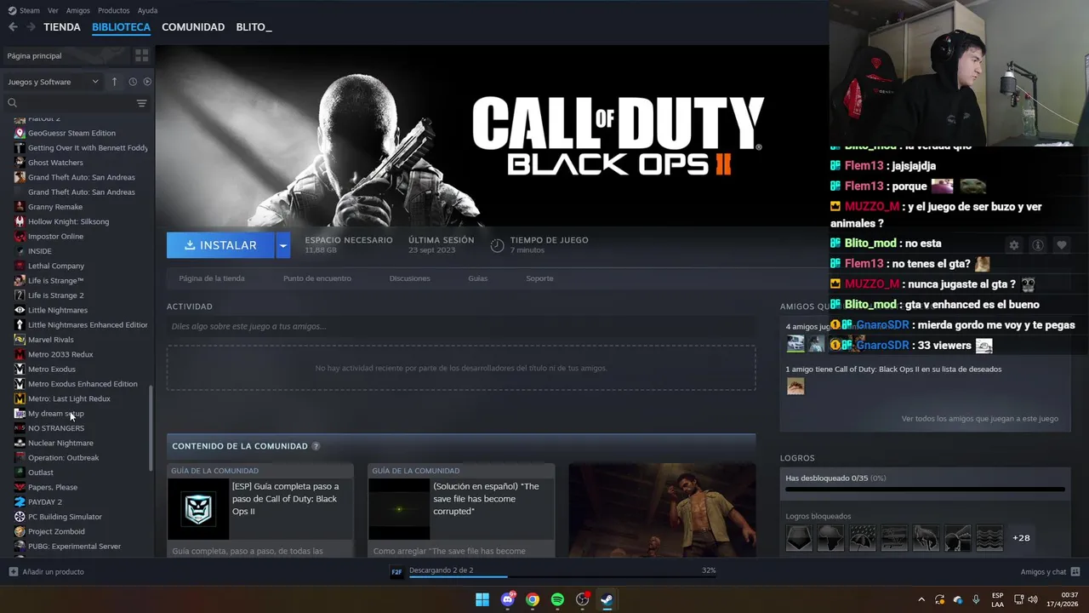Open advanced filter options icon
The width and height of the screenshot is (1089, 613).
[141, 103]
